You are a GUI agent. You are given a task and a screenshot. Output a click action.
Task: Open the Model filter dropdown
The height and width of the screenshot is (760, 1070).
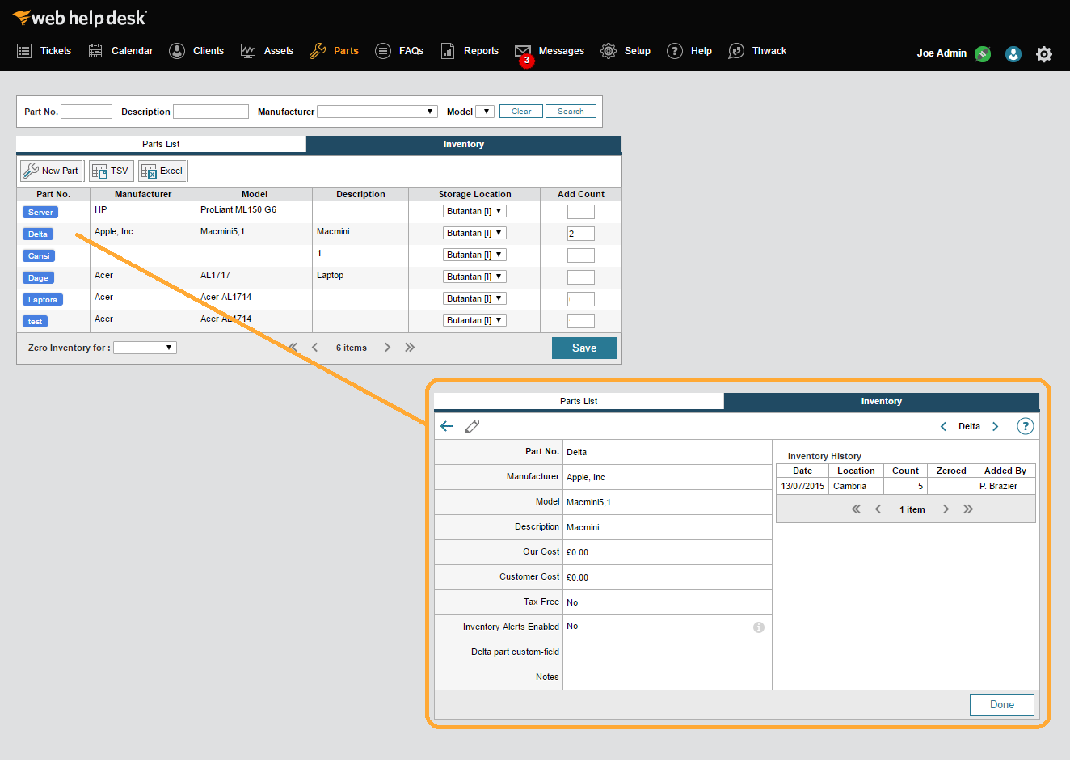click(485, 112)
